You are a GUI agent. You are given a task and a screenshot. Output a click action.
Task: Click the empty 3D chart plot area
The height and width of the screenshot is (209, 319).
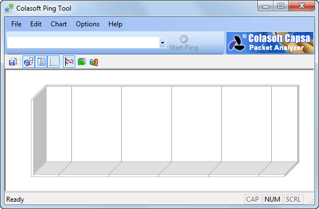click(x=165, y=131)
